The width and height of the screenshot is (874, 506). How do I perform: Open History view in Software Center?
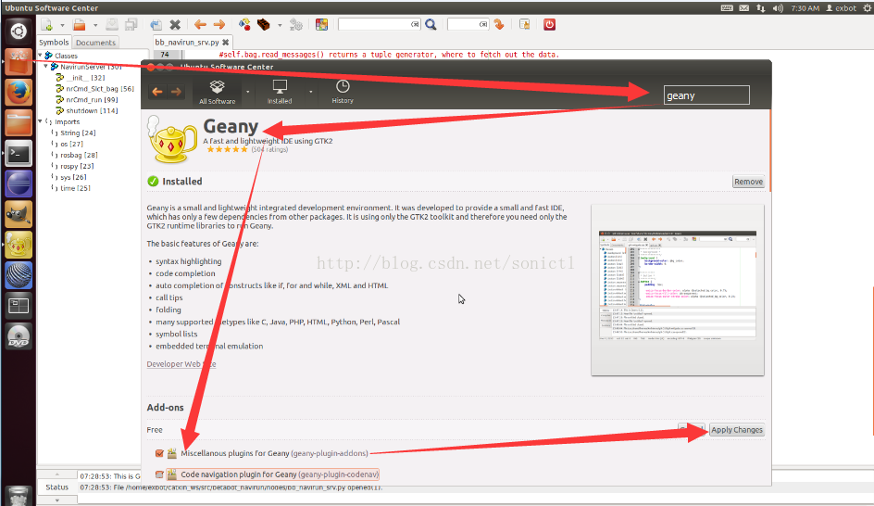pyautogui.click(x=343, y=92)
